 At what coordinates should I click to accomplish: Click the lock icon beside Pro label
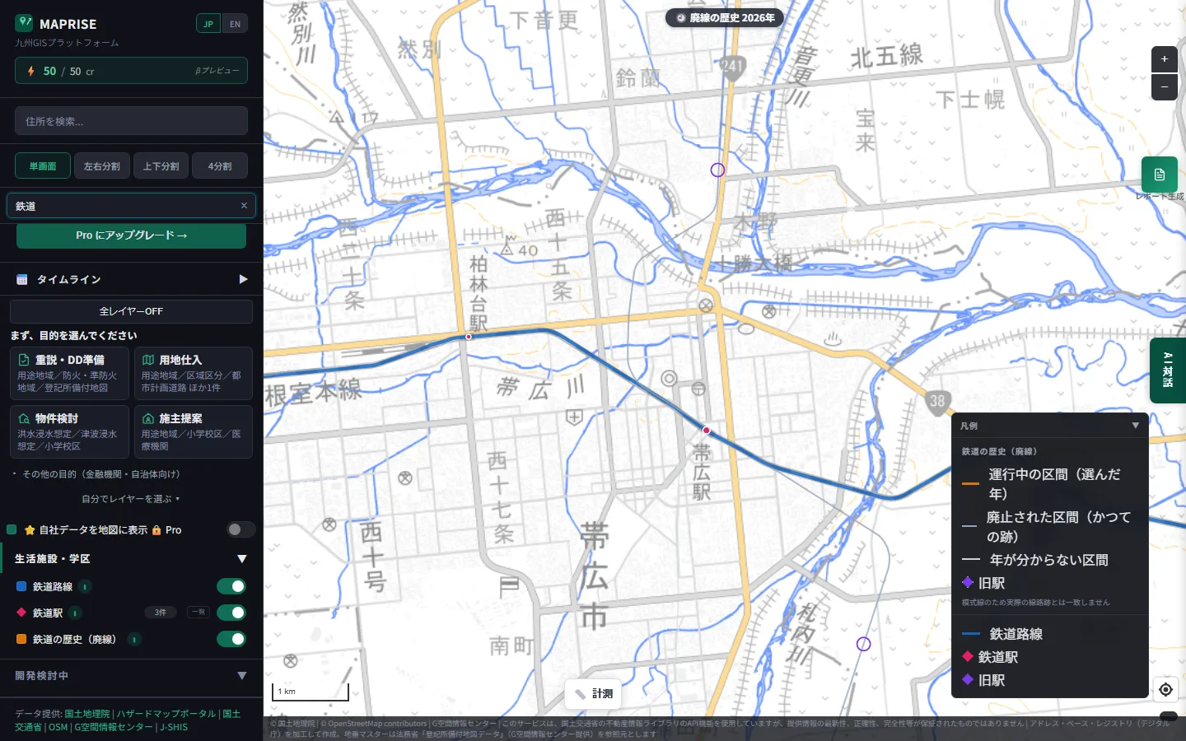[x=156, y=530]
